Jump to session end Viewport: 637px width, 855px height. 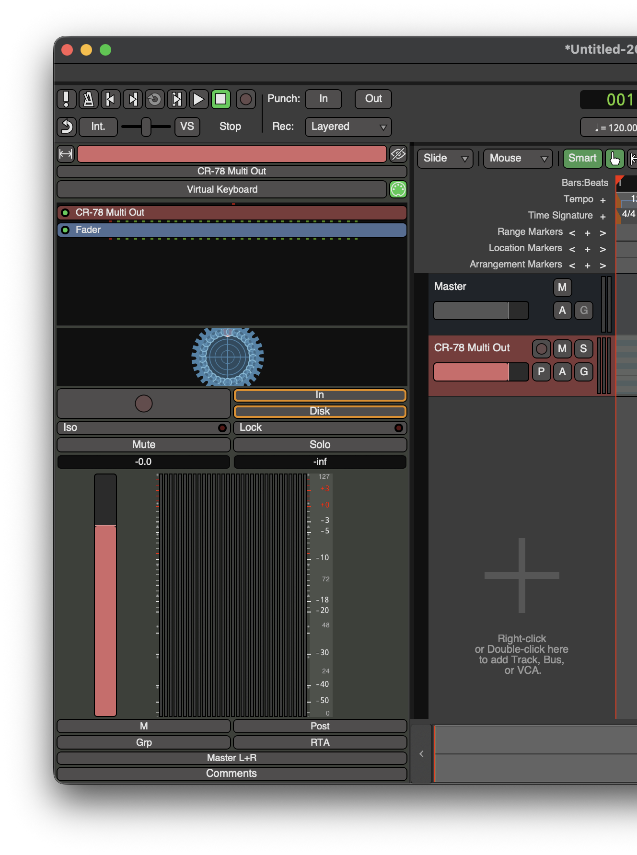[x=133, y=99]
